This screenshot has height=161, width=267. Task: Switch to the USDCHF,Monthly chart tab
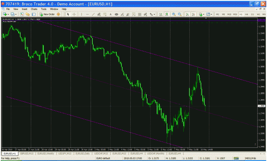point(156,153)
